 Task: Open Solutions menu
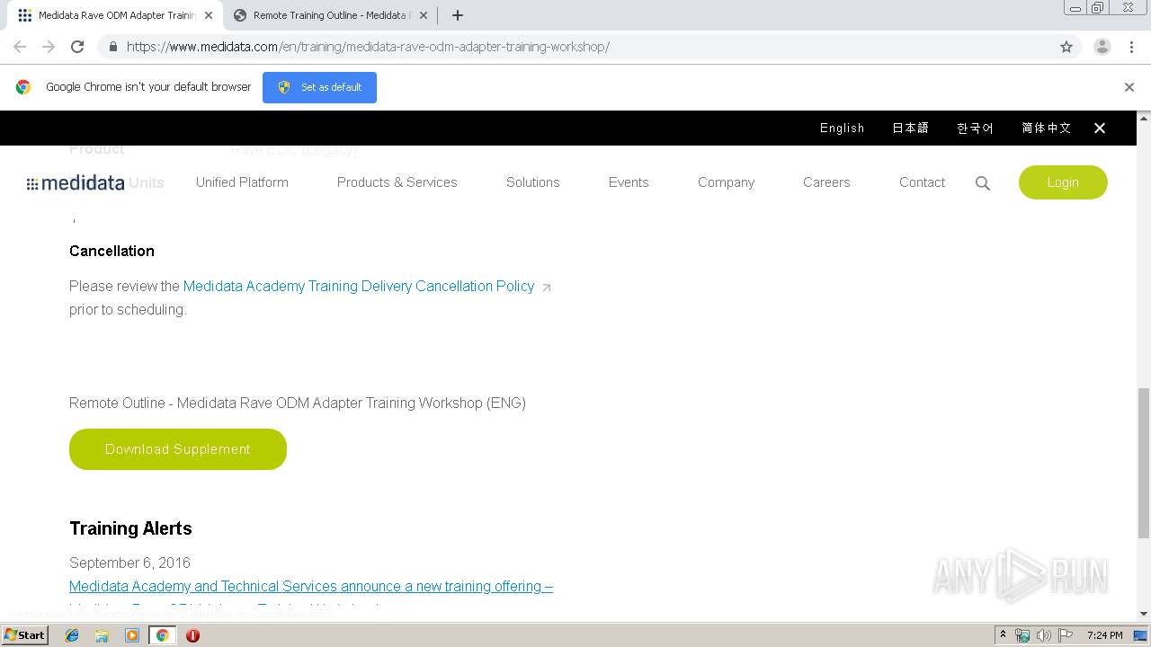532,182
